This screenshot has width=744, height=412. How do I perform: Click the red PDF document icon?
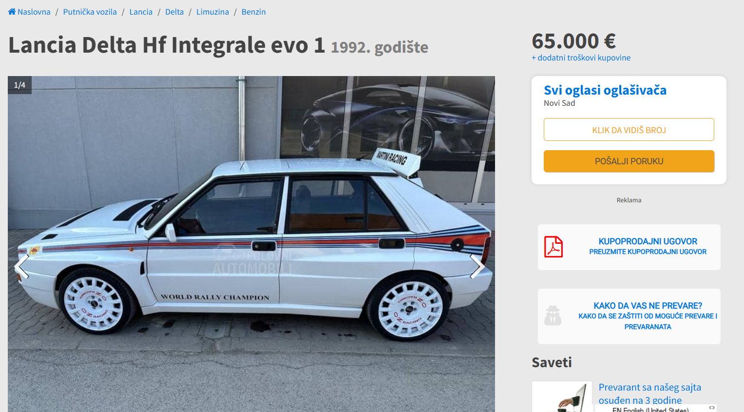553,247
